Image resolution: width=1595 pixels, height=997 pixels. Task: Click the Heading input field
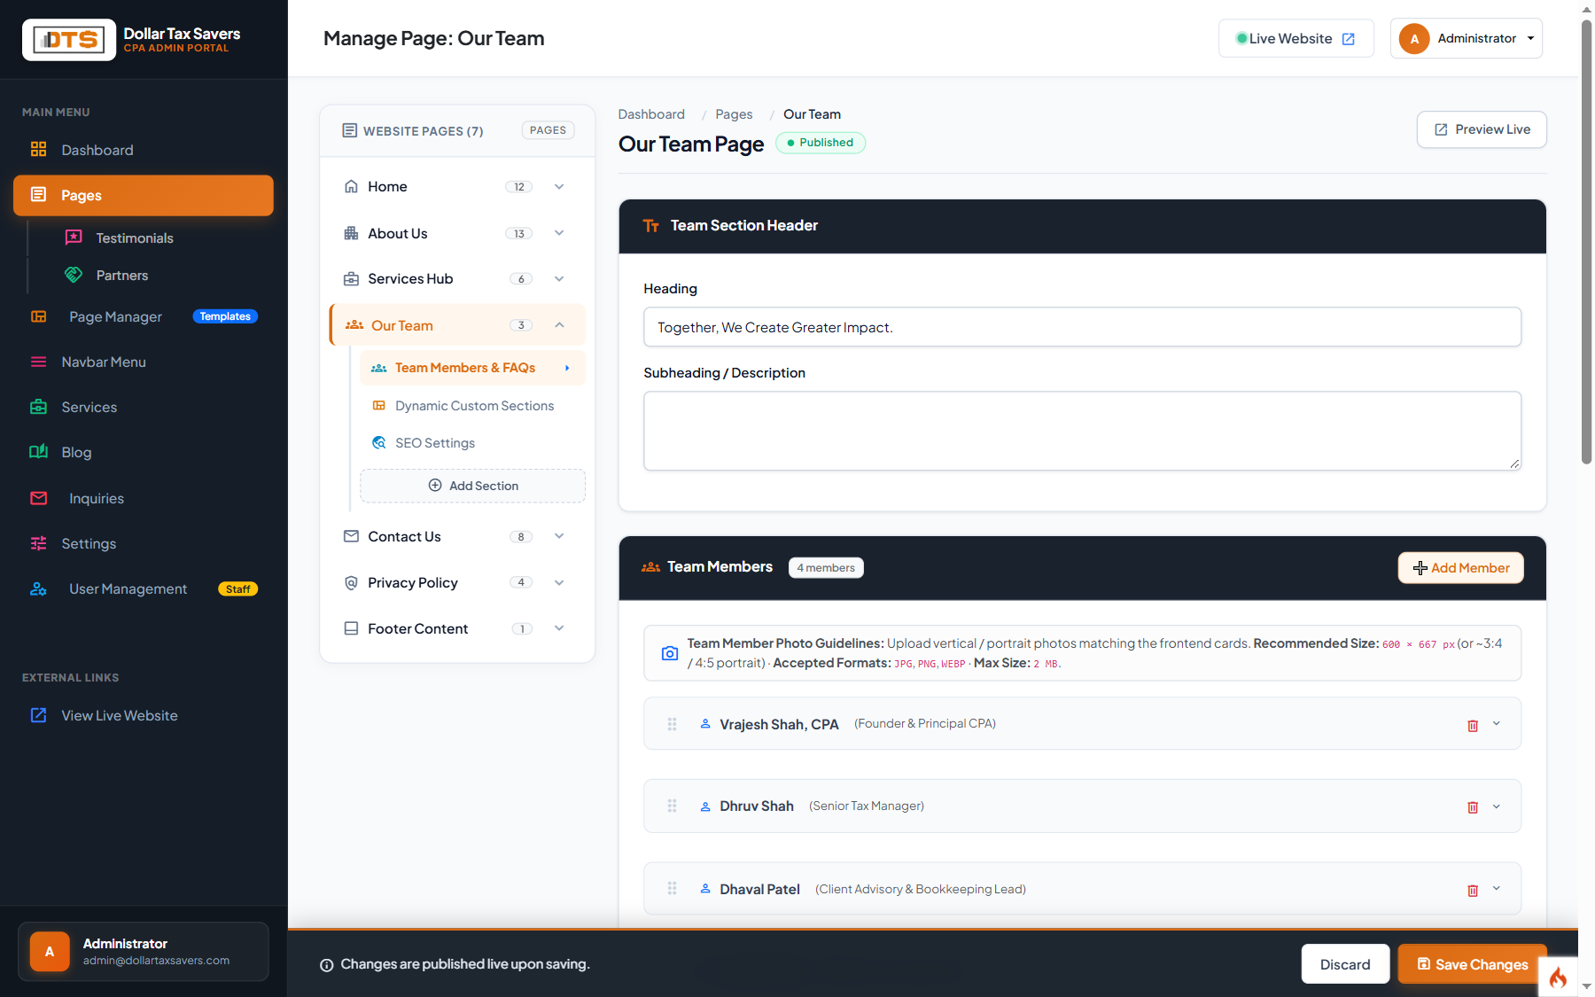1082,327
